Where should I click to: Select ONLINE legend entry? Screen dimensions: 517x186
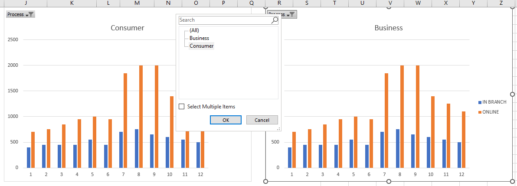tap(489, 112)
